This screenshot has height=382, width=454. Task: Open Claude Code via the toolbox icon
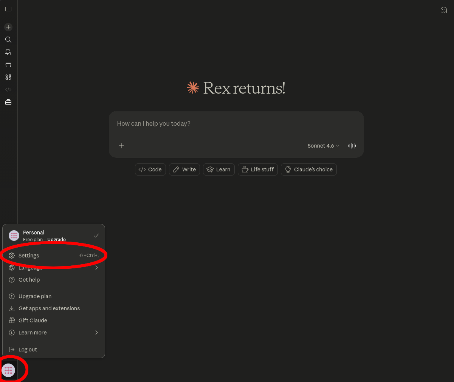tap(8, 102)
